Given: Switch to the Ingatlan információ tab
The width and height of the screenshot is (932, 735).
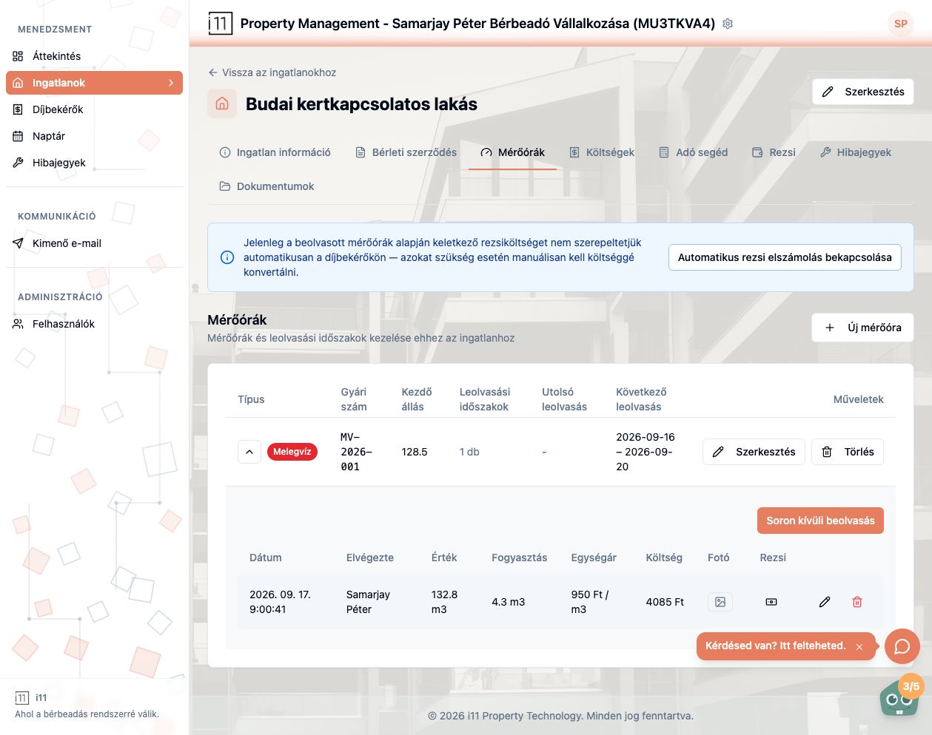Looking at the screenshot, I should [x=275, y=152].
